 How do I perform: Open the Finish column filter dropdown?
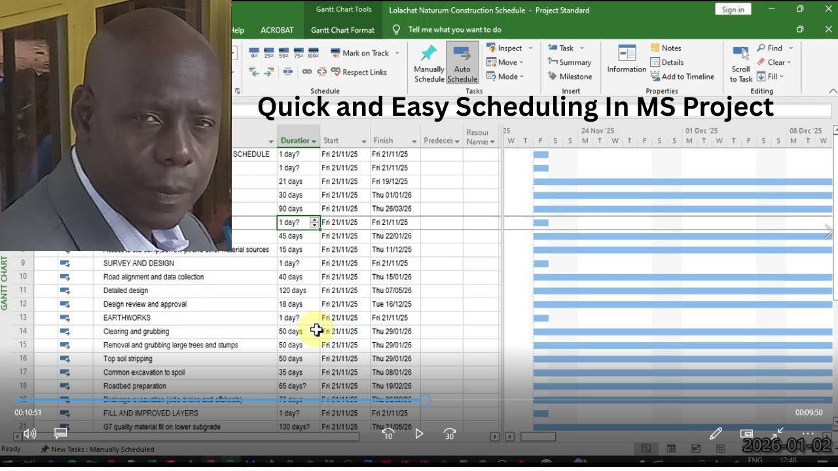[x=414, y=141]
